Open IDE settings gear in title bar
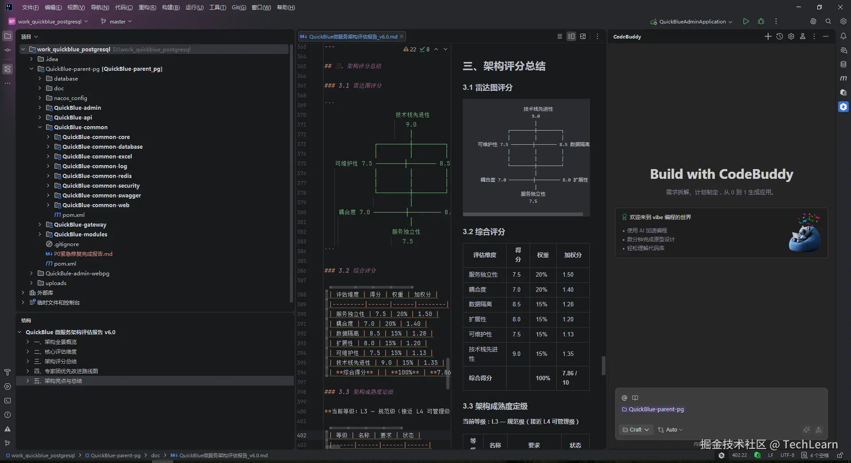The image size is (851, 463). (843, 21)
